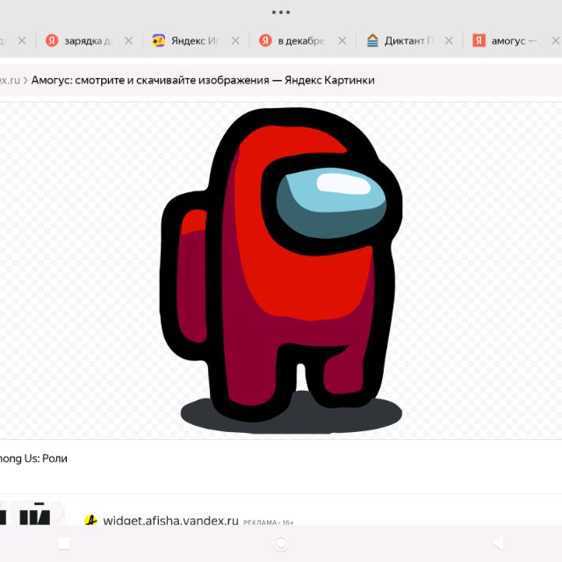The width and height of the screenshot is (562, 562).
Task: Close the 'в декабре' tab
Action: 342,41
